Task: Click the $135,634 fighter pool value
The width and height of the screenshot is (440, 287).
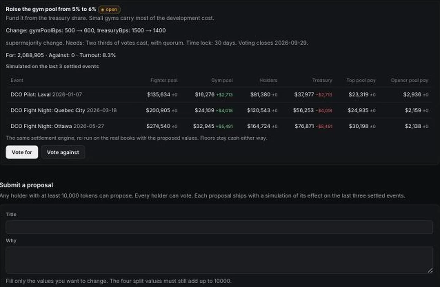Action: coord(159,94)
